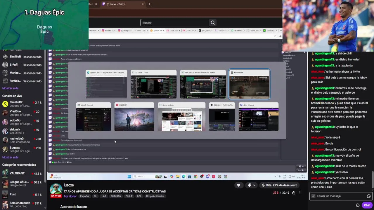Click Windows Start icon in streamed taskbar
This screenshot has height=210, width=374.
129,176
